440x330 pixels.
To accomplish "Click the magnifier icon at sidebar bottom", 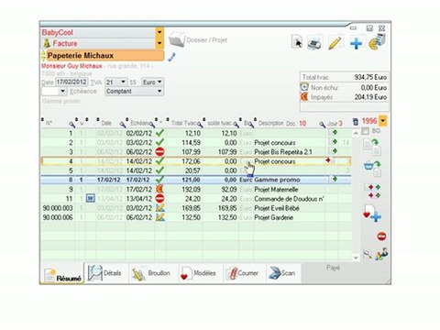I will [368, 254].
